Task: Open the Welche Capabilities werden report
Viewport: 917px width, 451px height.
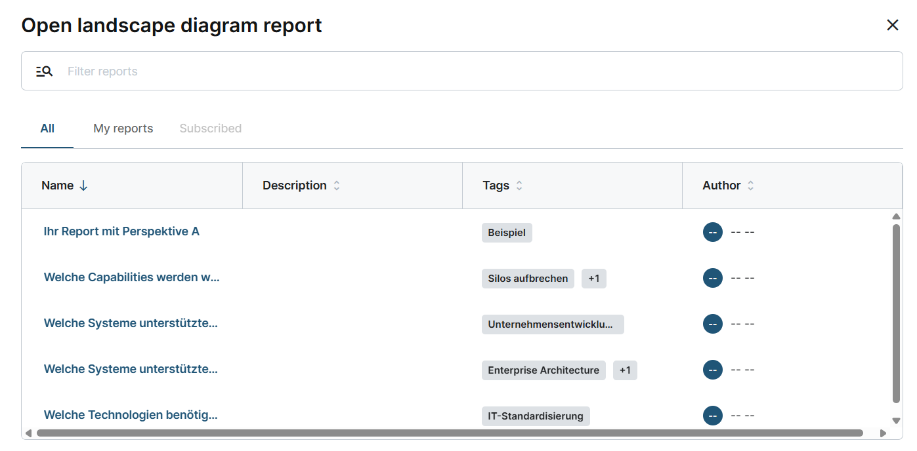Action: click(131, 277)
